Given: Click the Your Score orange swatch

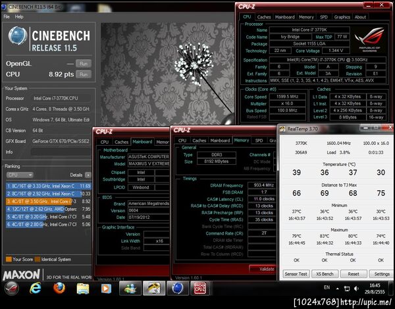Looking at the screenshot, I should [x=9, y=260].
